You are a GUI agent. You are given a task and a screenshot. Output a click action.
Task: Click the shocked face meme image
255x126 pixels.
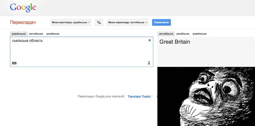click(x=206, y=96)
